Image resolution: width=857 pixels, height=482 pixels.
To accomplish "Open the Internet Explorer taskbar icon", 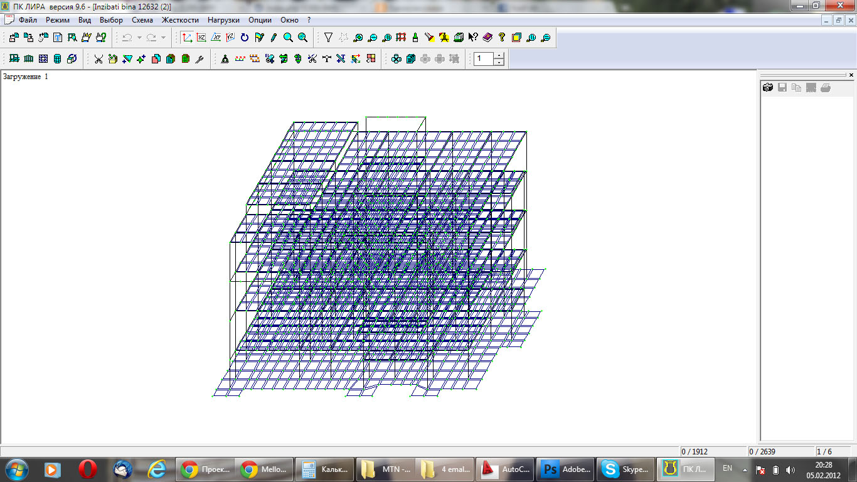I will click(156, 469).
